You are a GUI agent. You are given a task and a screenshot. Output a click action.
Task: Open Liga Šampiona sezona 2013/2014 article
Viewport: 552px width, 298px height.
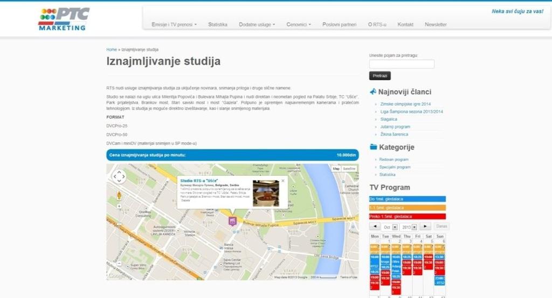coord(411,112)
